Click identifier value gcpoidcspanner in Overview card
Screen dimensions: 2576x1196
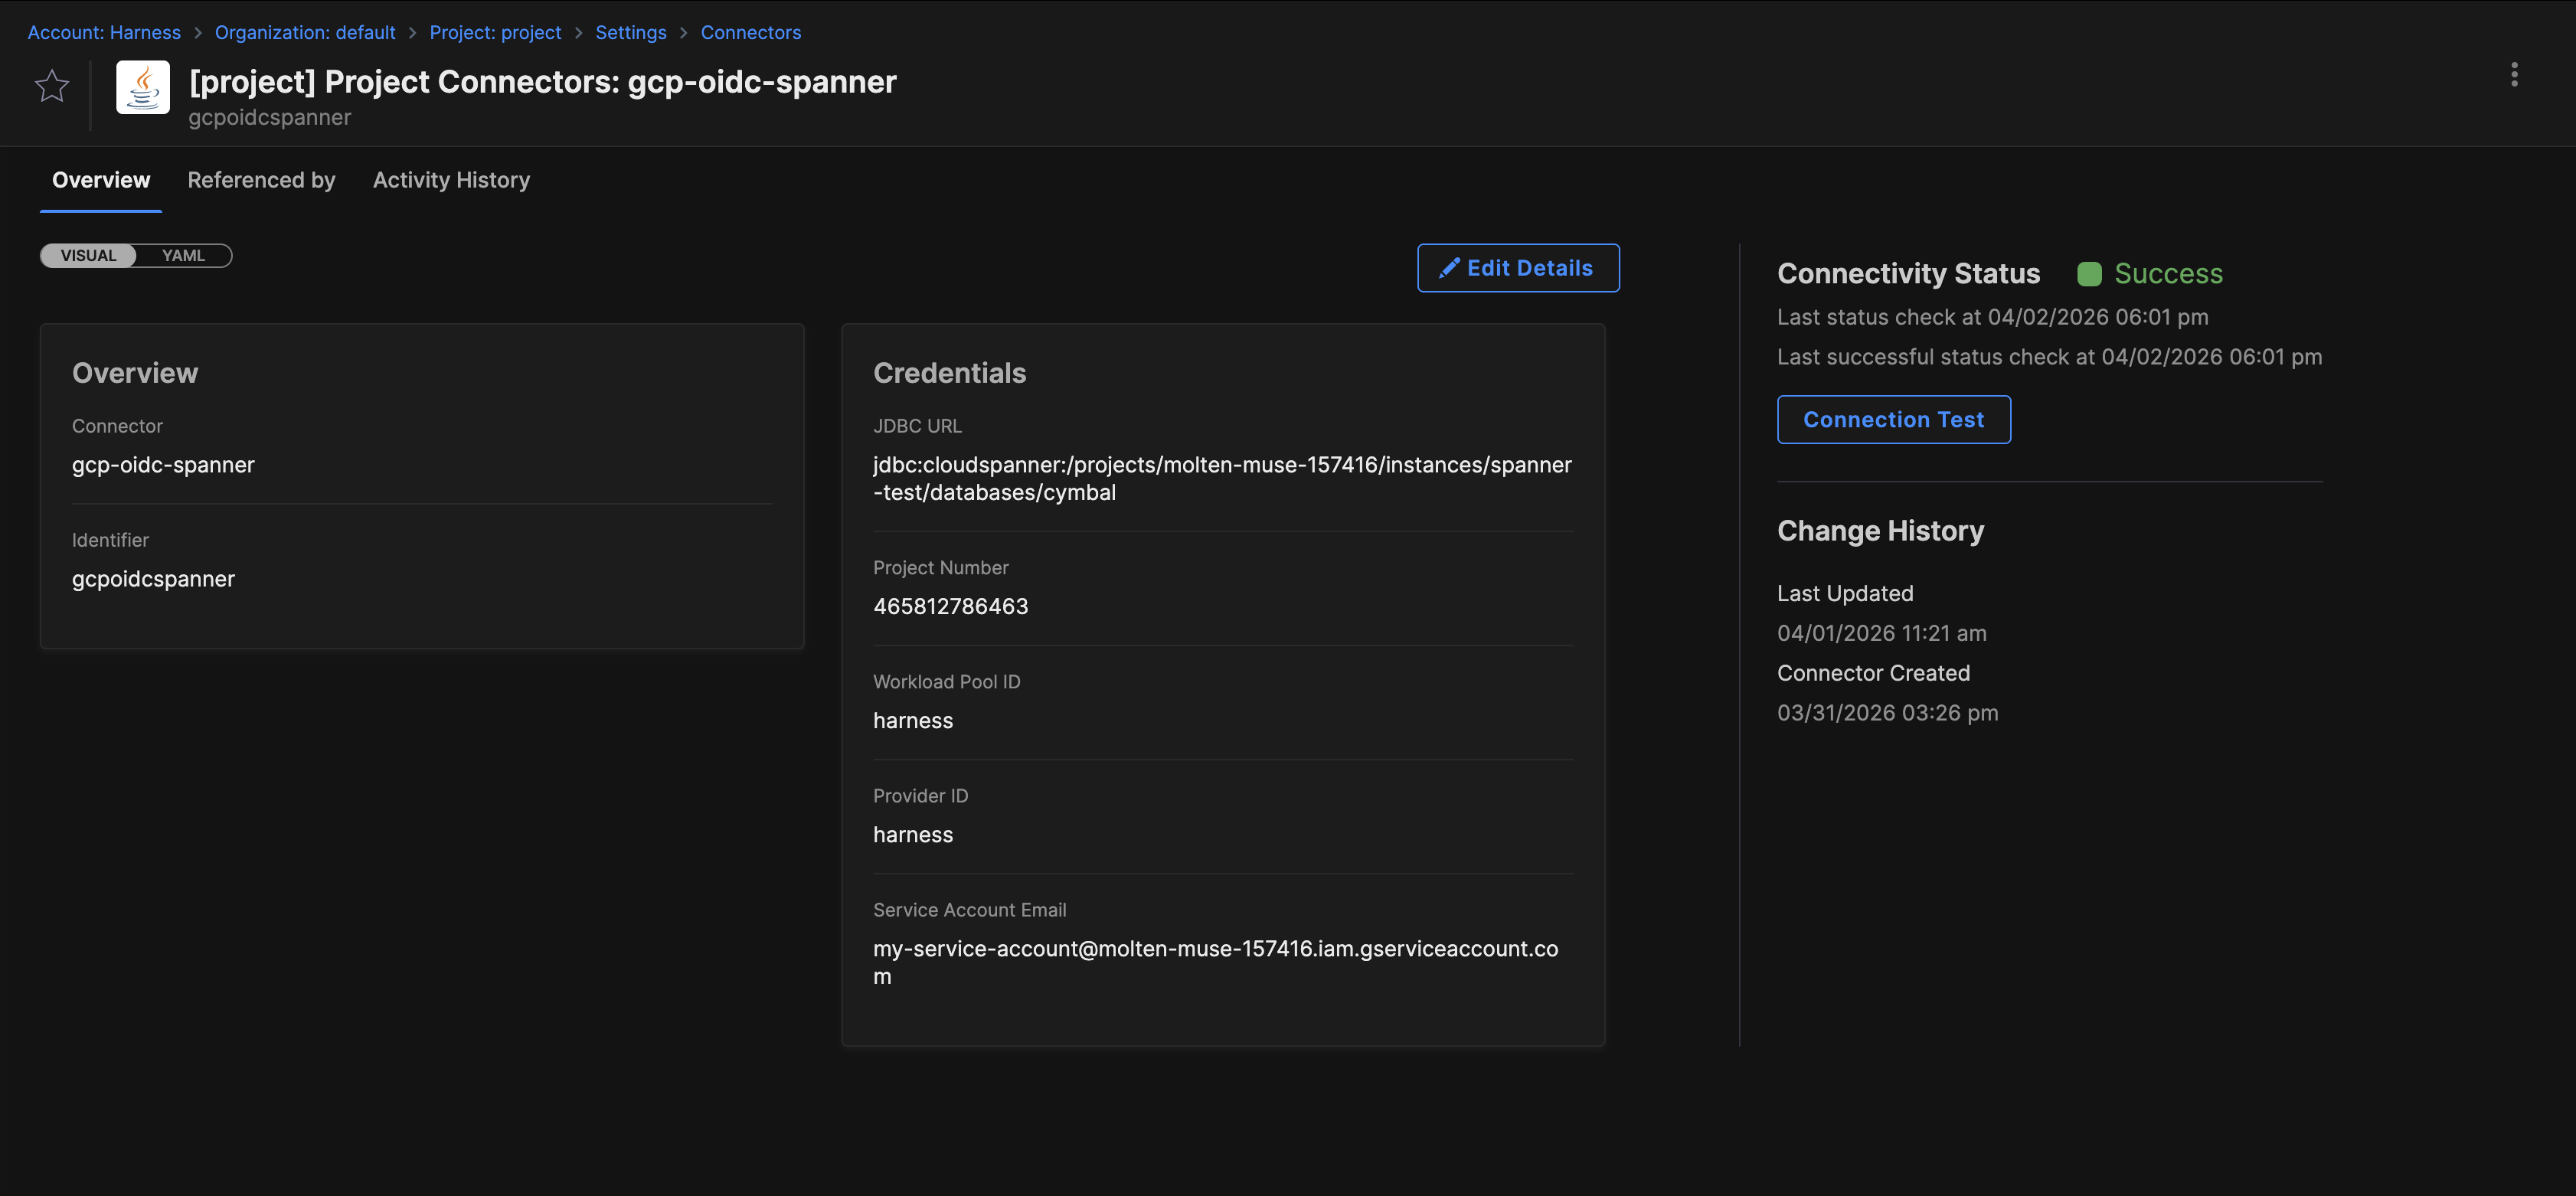coord(153,579)
